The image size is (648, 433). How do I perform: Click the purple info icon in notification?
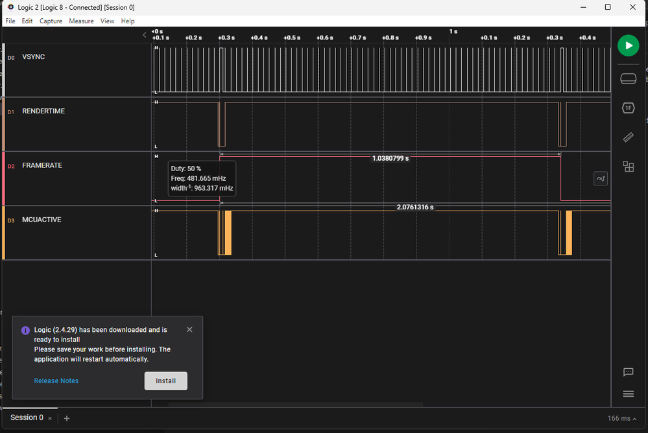[25, 331]
